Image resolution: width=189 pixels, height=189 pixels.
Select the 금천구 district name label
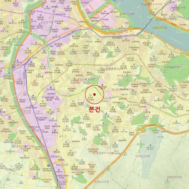(x=63, y=136)
